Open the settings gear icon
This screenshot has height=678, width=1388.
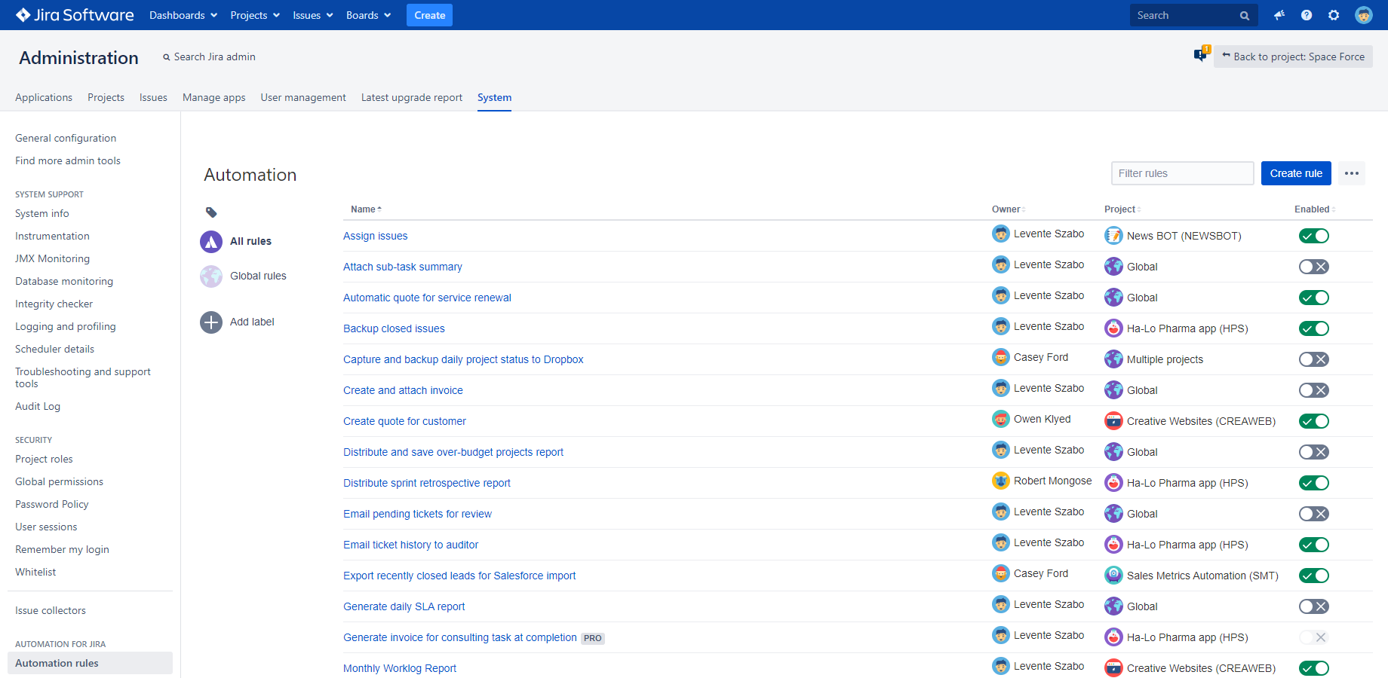pyautogui.click(x=1334, y=15)
